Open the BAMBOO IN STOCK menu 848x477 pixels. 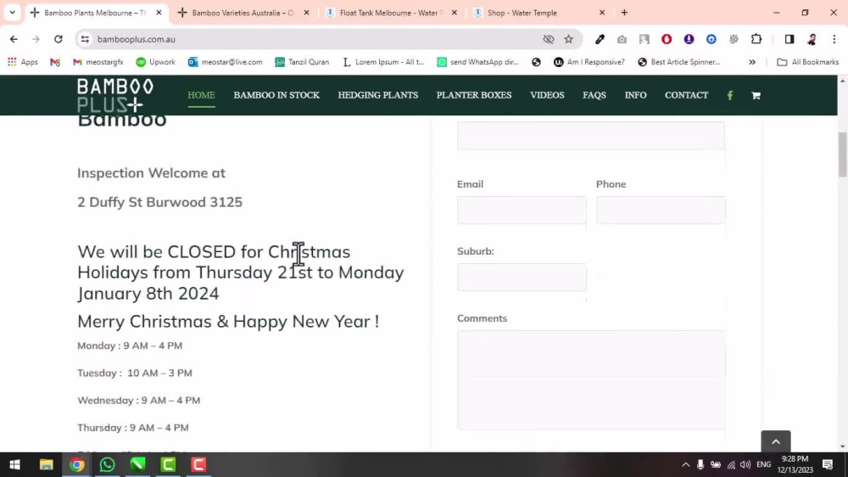(x=276, y=95)
